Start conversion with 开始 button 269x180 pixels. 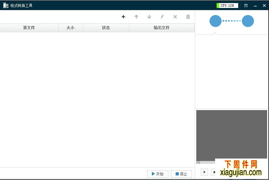tap(158, 174)
